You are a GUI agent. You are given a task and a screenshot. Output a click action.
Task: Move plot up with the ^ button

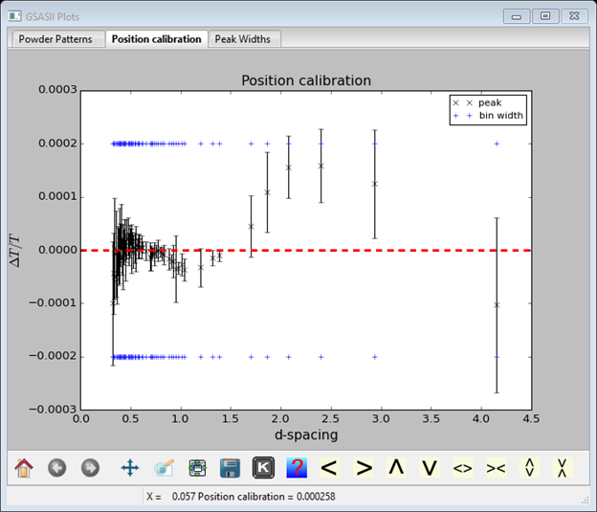coord(396,468)
